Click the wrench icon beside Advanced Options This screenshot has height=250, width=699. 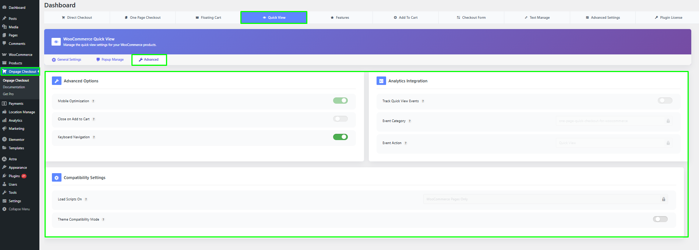point(56,81)
